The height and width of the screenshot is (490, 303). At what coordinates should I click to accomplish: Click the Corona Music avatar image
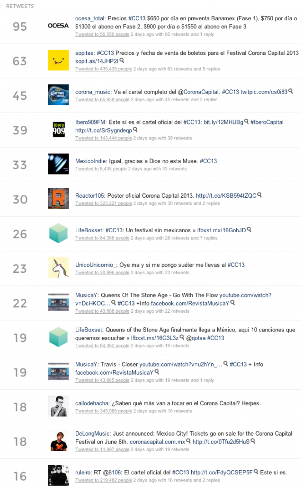click(58, 95)
